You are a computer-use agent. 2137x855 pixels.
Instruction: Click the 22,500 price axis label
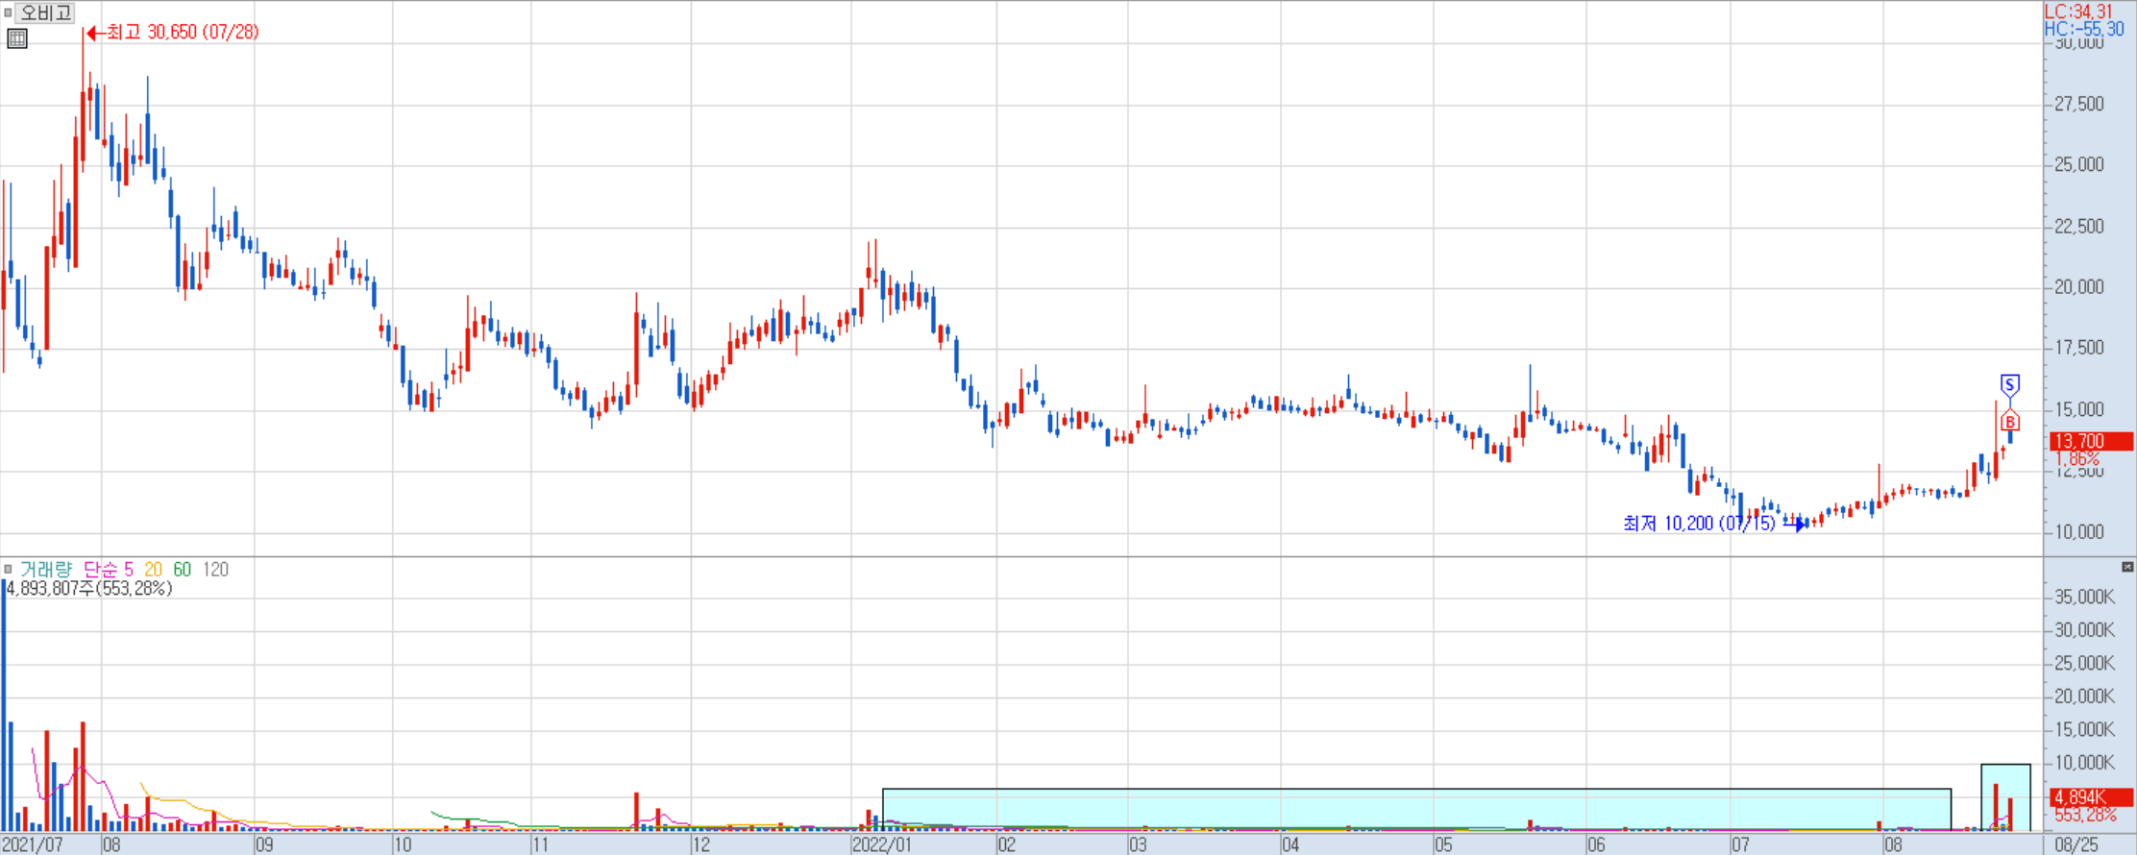click(2079, 226)
